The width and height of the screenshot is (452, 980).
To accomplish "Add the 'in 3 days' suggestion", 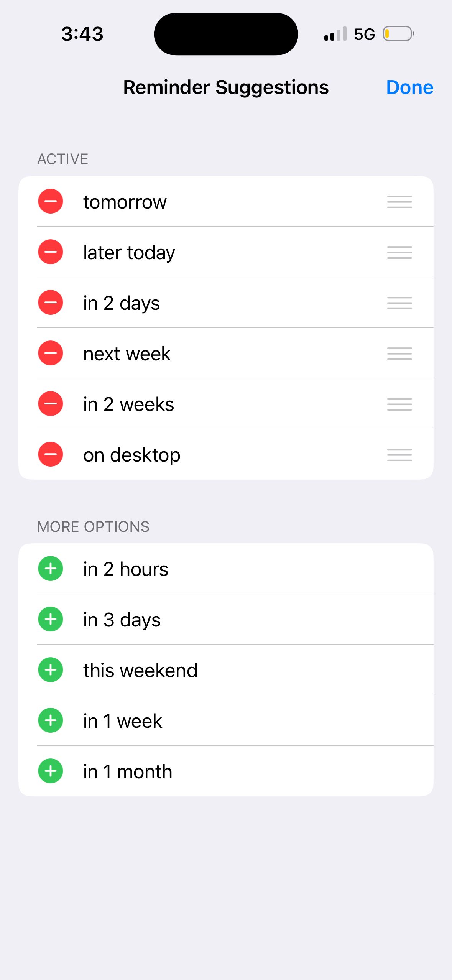I will coord(51,619).
